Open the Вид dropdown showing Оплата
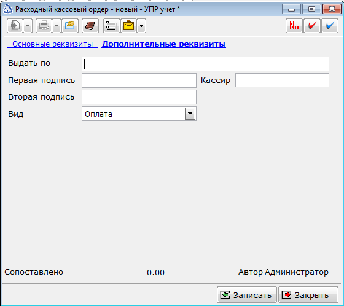This screenshot has width=344, height=306. tap(139, 114)
